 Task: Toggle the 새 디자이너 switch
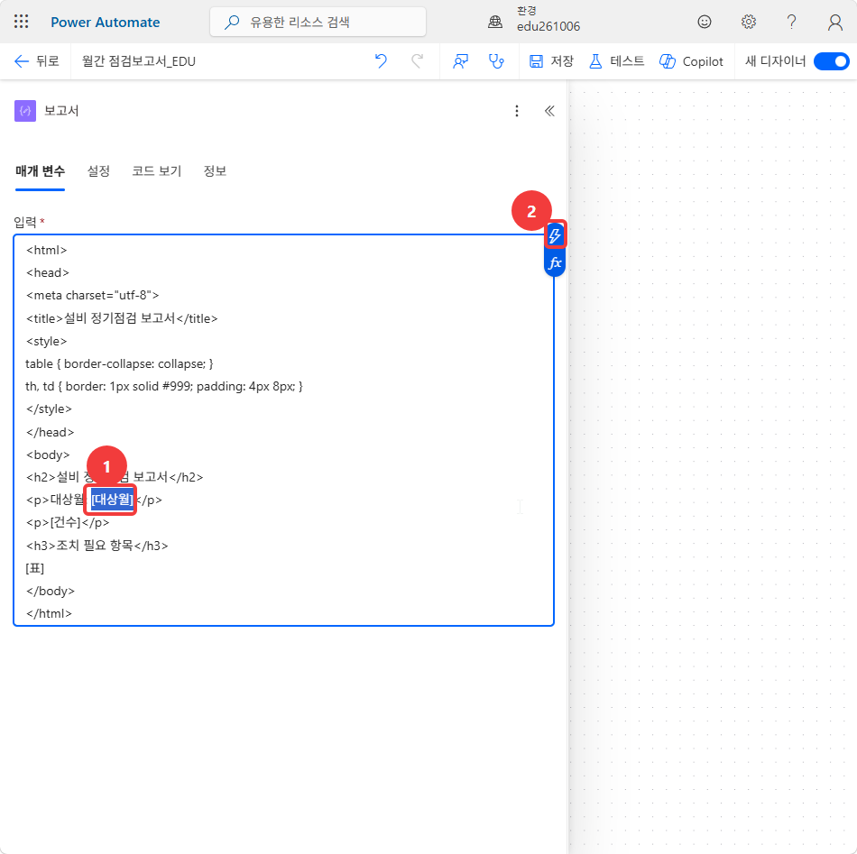(832, 61)
